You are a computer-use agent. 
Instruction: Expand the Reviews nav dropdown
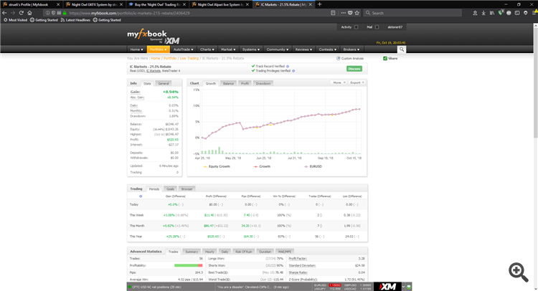point(303,49)
